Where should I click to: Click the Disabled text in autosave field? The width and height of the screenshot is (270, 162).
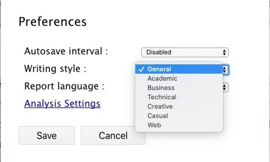tap(159, 52)
